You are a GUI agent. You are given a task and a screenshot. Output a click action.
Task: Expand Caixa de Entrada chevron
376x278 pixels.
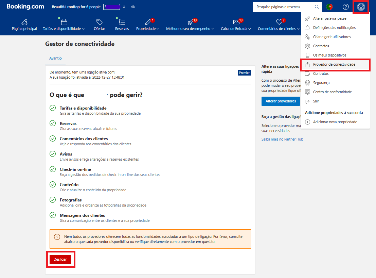[x=250, y=29]
